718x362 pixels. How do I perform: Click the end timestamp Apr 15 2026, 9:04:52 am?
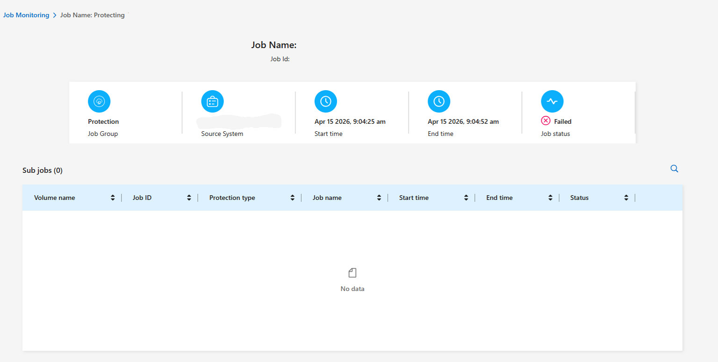(463, 121)
